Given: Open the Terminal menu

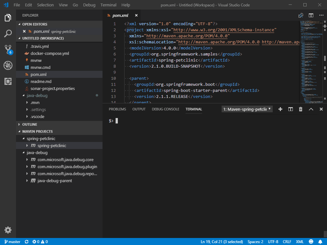Looking at the screenshot, I should click(x=108, y=5).
